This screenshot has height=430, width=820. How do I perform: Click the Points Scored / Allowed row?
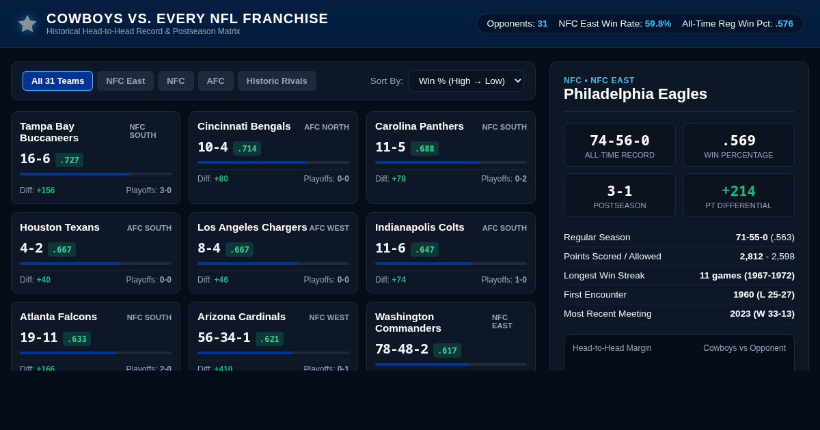coord(679,256)
